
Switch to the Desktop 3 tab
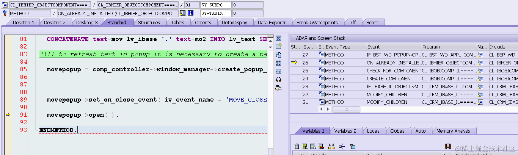[x=87, y=22]
